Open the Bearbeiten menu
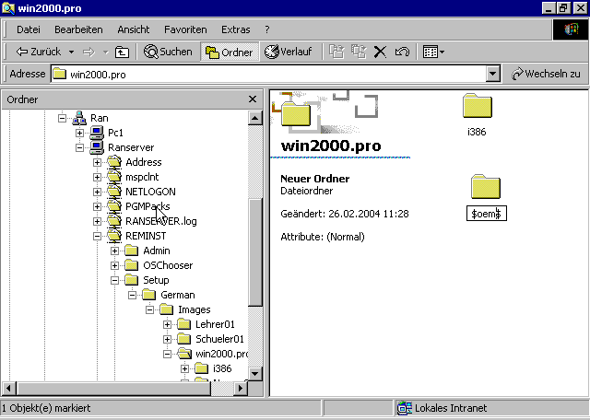This screenshot has height=420, width=590. pyautogui.click(x=78, y=29)
